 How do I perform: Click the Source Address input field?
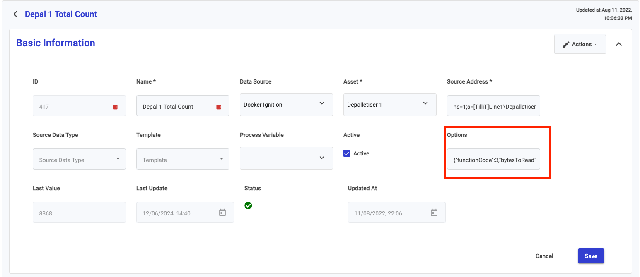click(x=493, y=106)
